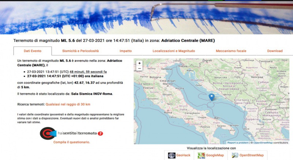The height and width of the screenshot is (160, 293).
Task: Open the Impatto tab
Action: 126,51
